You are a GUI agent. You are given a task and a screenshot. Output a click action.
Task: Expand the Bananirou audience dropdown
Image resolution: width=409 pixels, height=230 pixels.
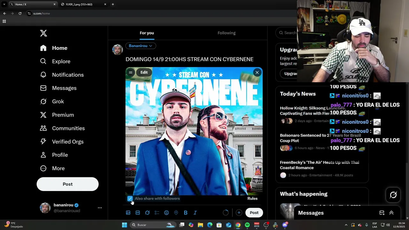141,46
